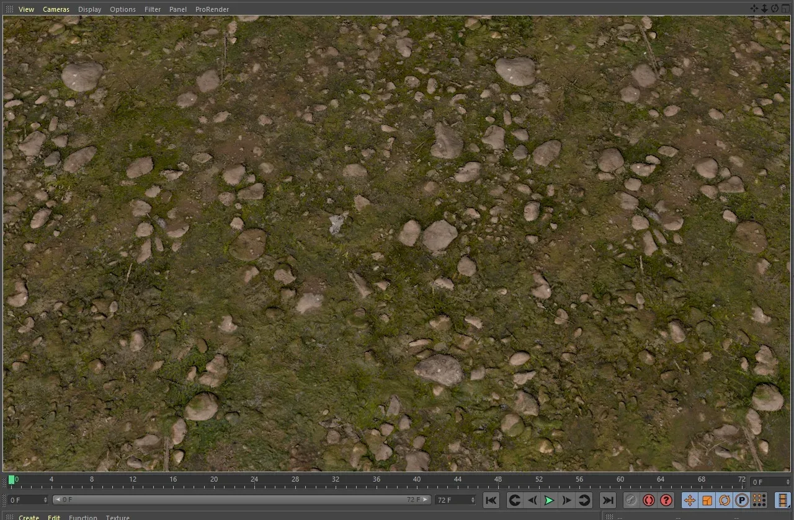Jump to frame 24 on timeline ruler
The width and height of the screenshot is (794, 520).
[254, 479]
